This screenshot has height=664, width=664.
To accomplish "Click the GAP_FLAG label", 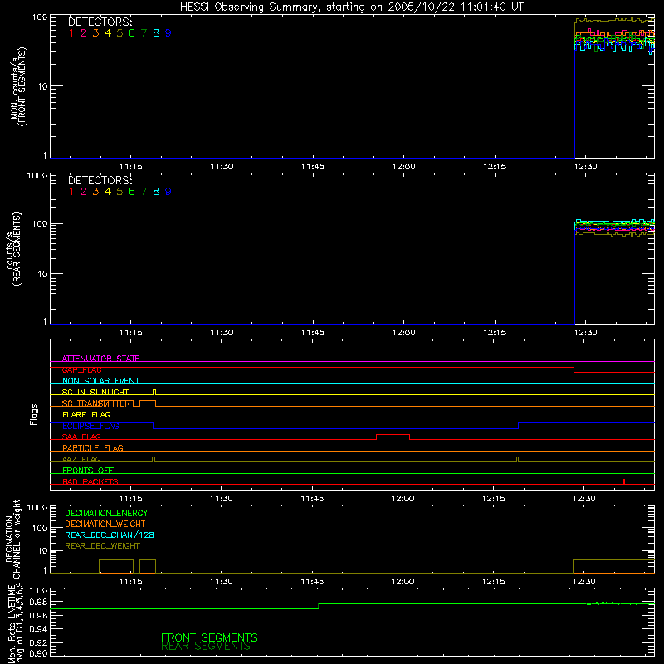I will click(81, 369).
